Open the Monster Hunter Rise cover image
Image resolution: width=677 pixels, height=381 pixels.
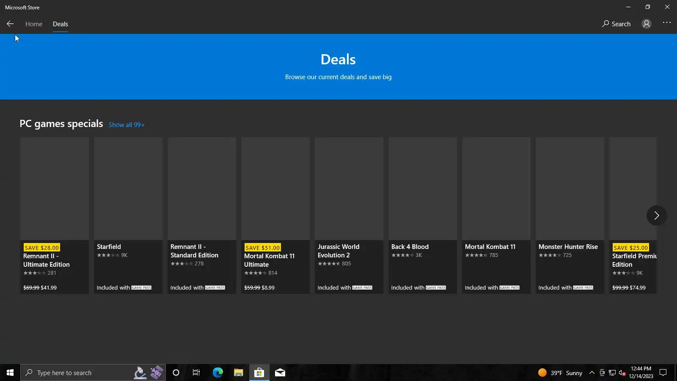click(x=570, y=188)
